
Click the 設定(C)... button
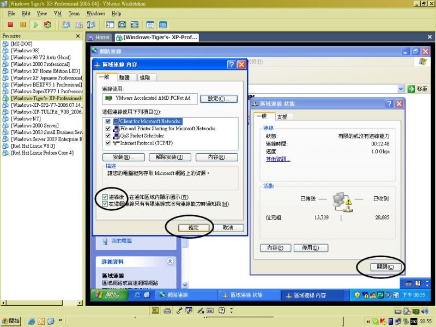point(219,99)
